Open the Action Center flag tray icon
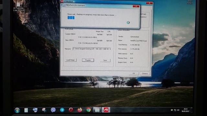This screenshot has width=207, height=116. pyautogui.click(x=172, y=110)
